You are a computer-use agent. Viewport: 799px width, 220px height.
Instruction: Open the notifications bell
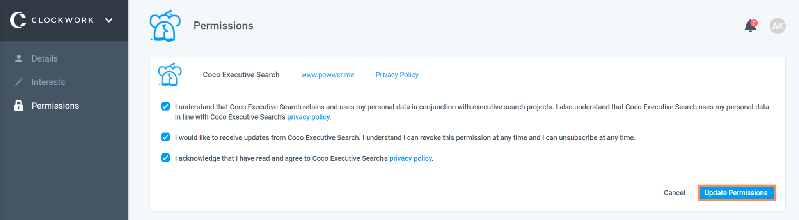(x=750, y=26)
